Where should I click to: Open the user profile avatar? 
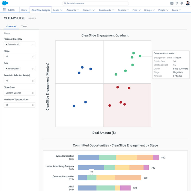coord(188,3)
